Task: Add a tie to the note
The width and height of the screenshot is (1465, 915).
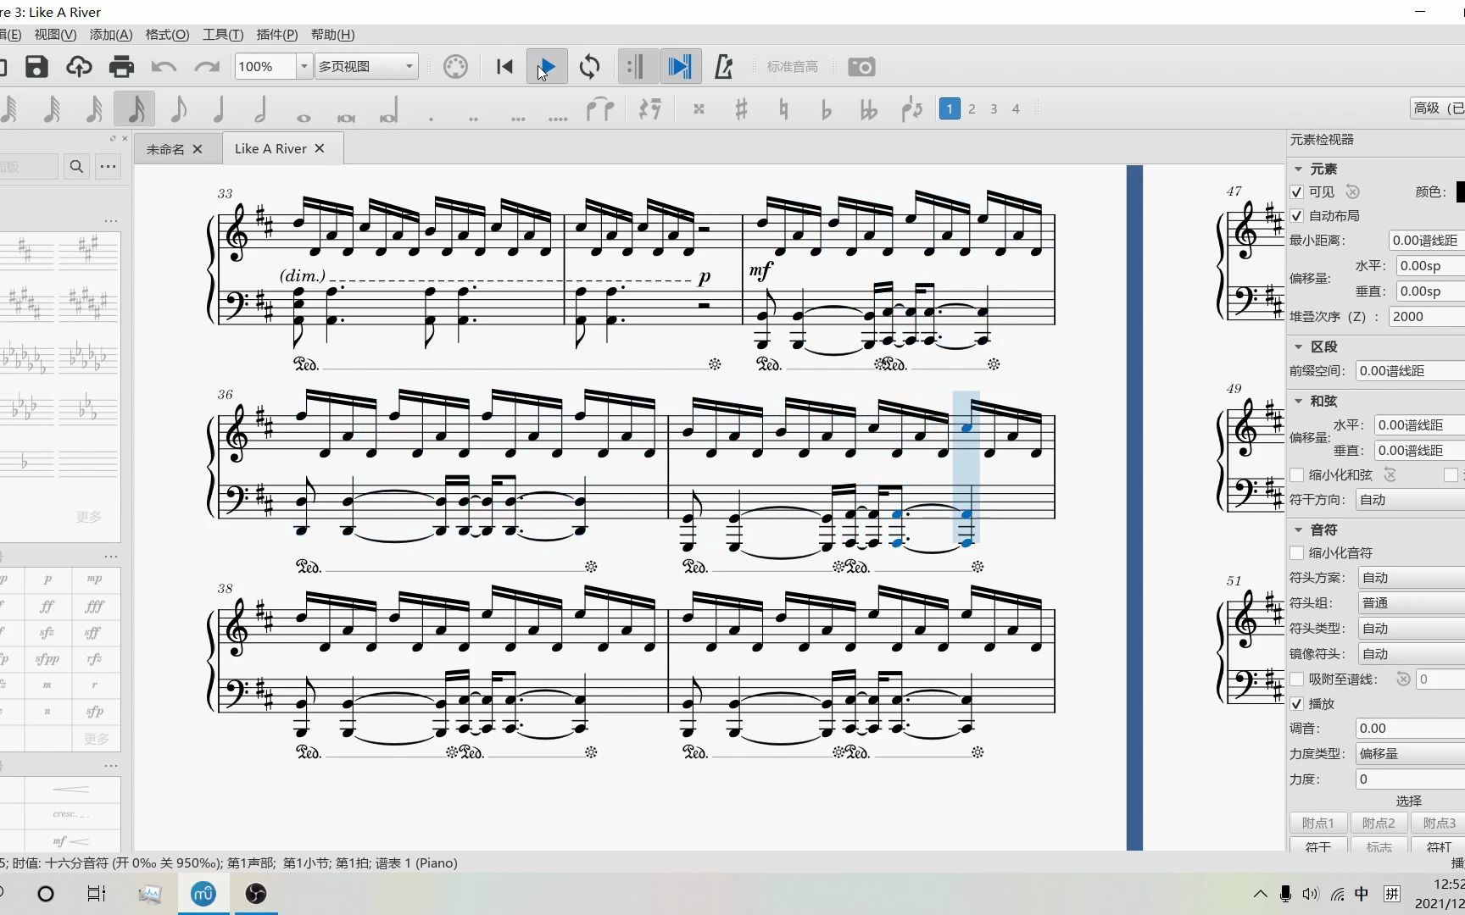Action: click(x=600, y=108)
